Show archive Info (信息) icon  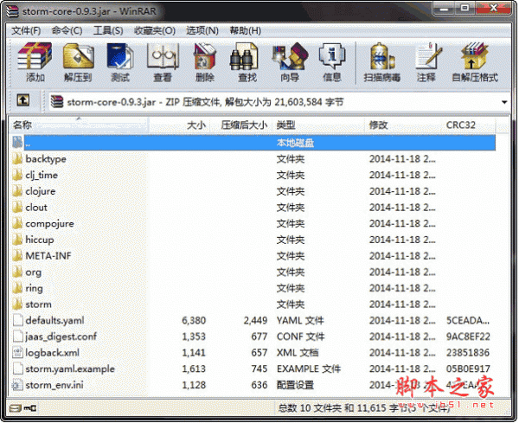(x=332, y=62)
